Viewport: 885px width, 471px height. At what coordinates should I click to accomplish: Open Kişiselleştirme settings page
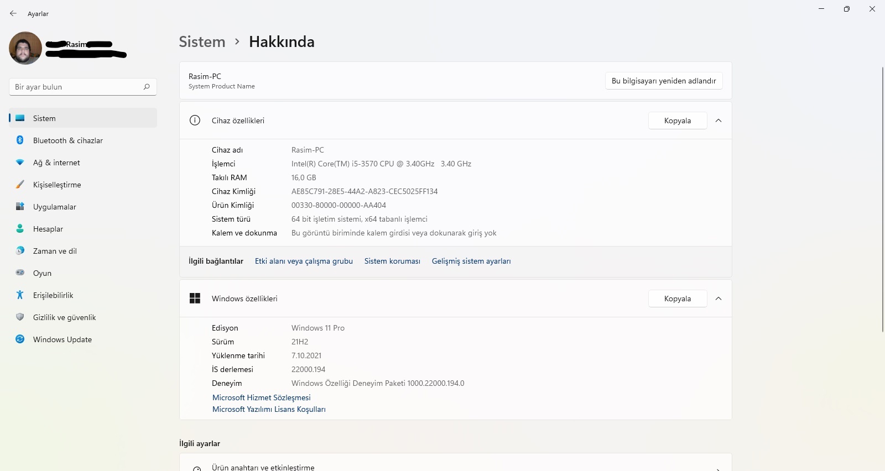[x=83, y=185]
